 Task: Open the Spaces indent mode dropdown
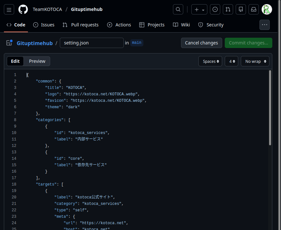click(210, 61)
